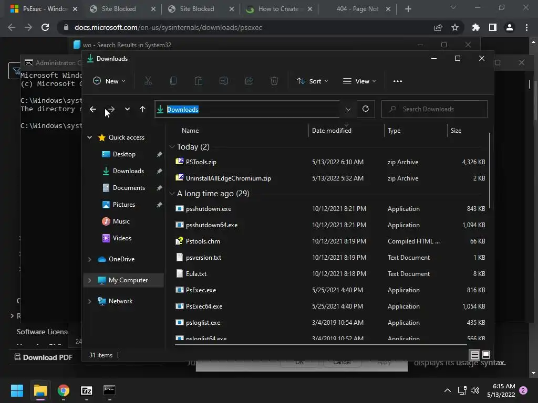This screenshot has width=538, height=403.
Task: Select Music in navigation pane
Action: point(121,221)
